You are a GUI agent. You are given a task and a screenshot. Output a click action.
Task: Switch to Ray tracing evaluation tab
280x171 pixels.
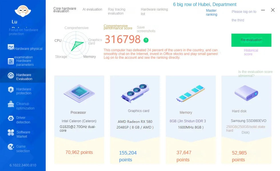click(117, 11)
